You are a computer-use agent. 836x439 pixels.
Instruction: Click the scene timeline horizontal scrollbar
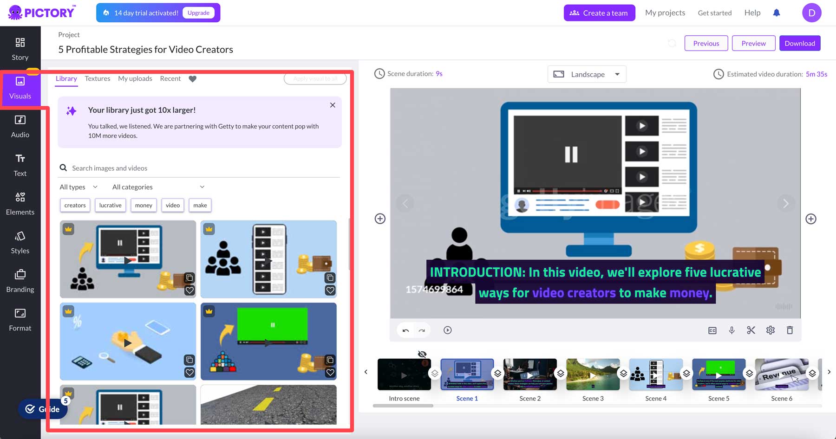[403, 406]
